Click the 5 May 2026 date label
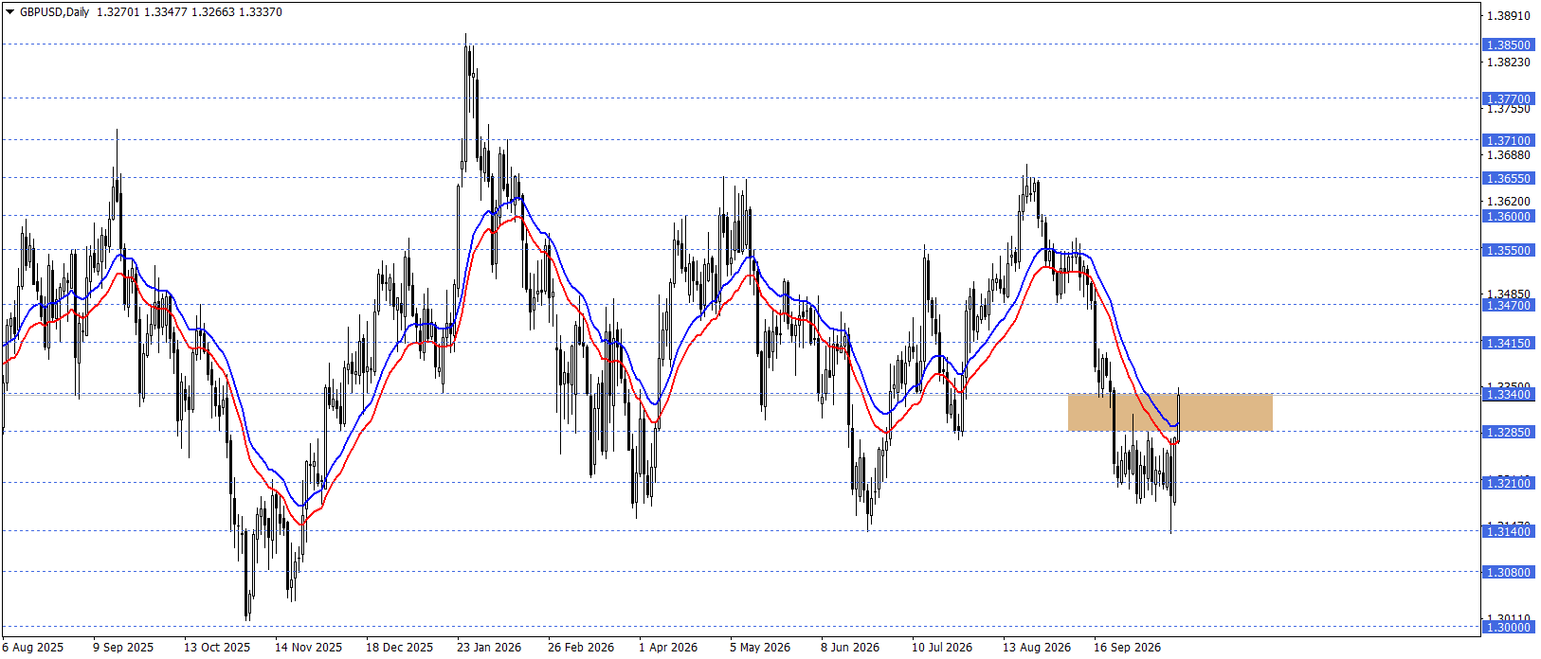Screen dimensions: 1541x659 pyautogui.click(x=760, y=648)
